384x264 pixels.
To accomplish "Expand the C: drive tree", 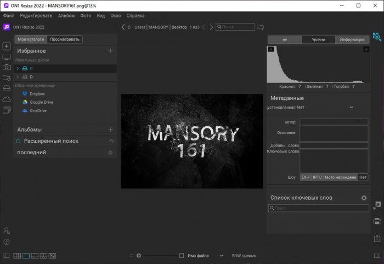I will (18, 69).
